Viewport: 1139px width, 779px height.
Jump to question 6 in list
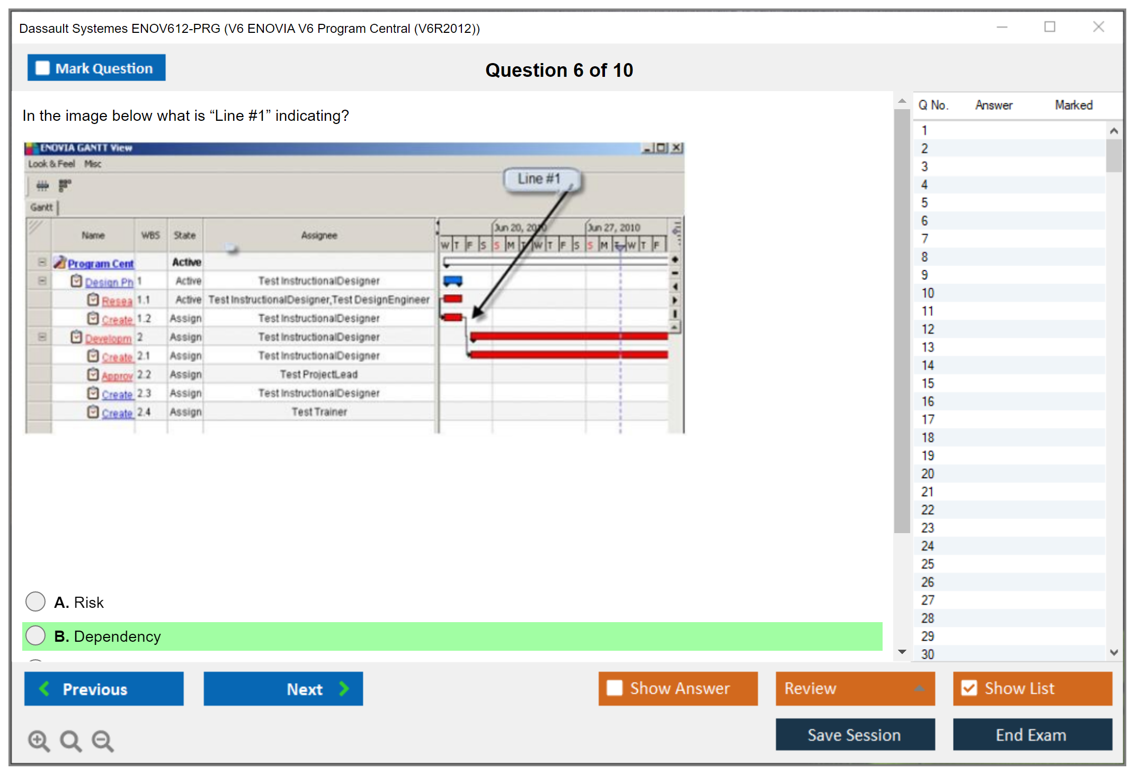924,220
